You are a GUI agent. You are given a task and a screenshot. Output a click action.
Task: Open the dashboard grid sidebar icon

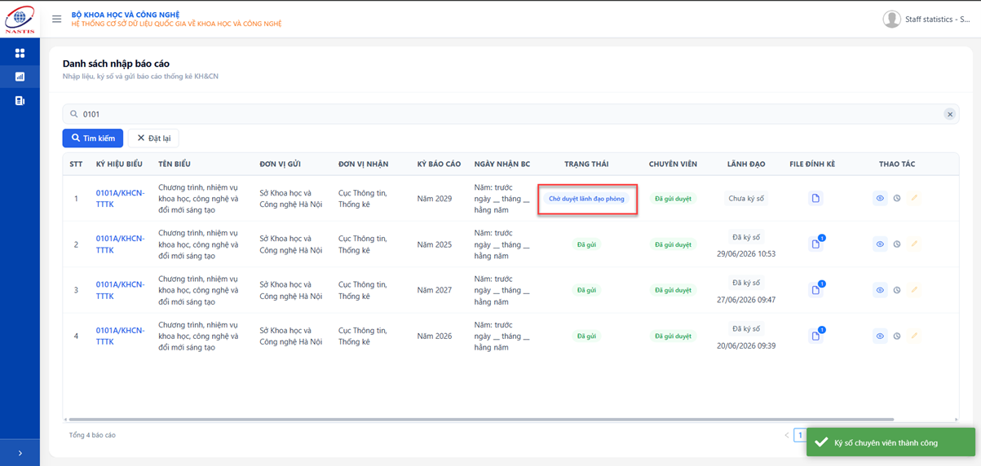click(x=20, y=53)
